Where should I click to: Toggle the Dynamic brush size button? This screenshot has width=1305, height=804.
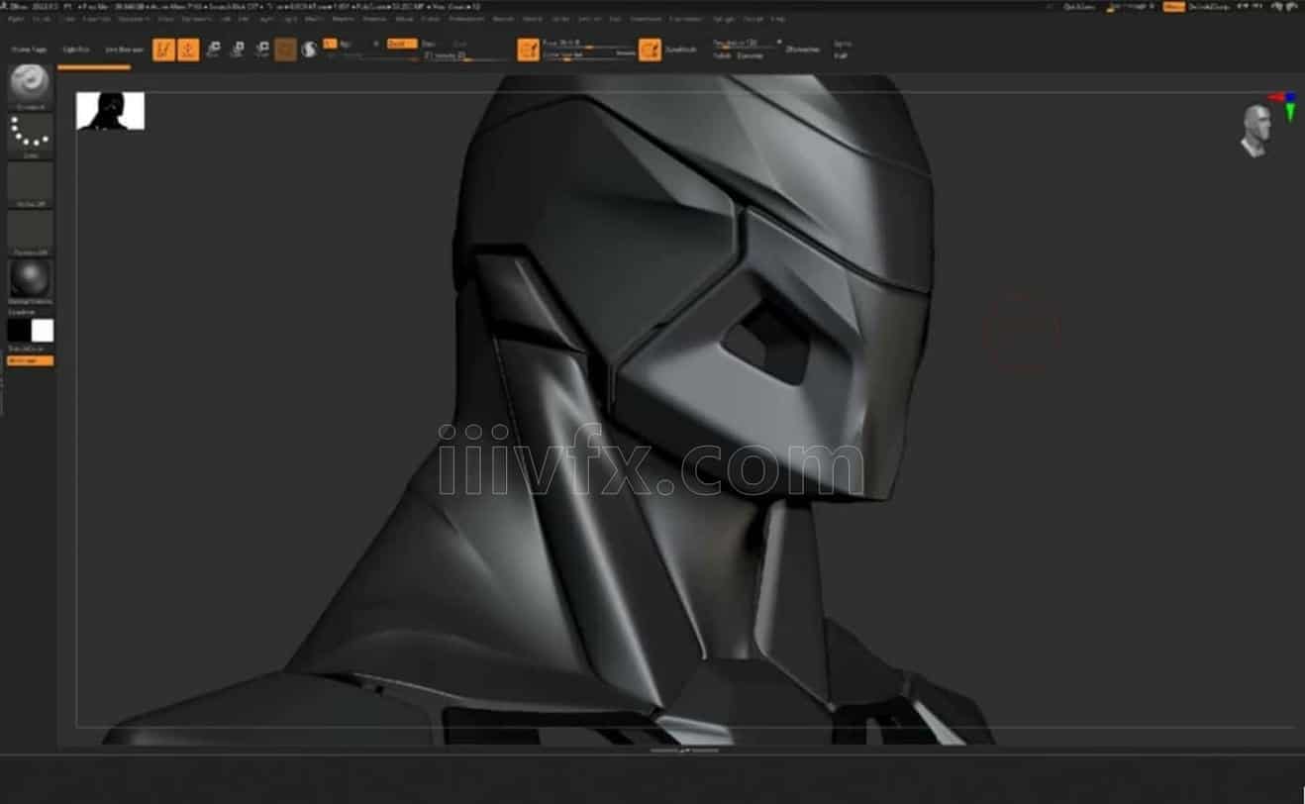[625, 55]
